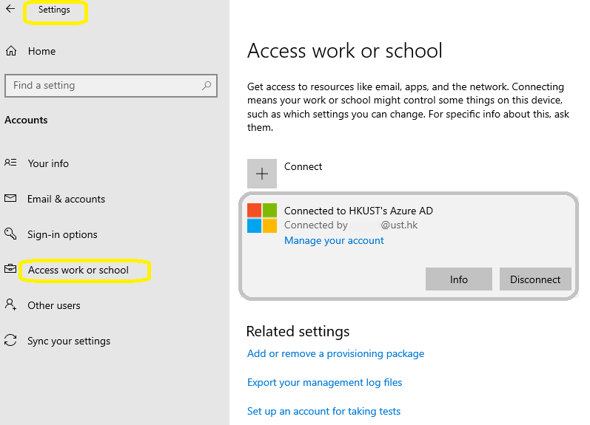590x425 pixels.
Task: Click the Access work briefcase icon
Action: [x=10, y=269]
